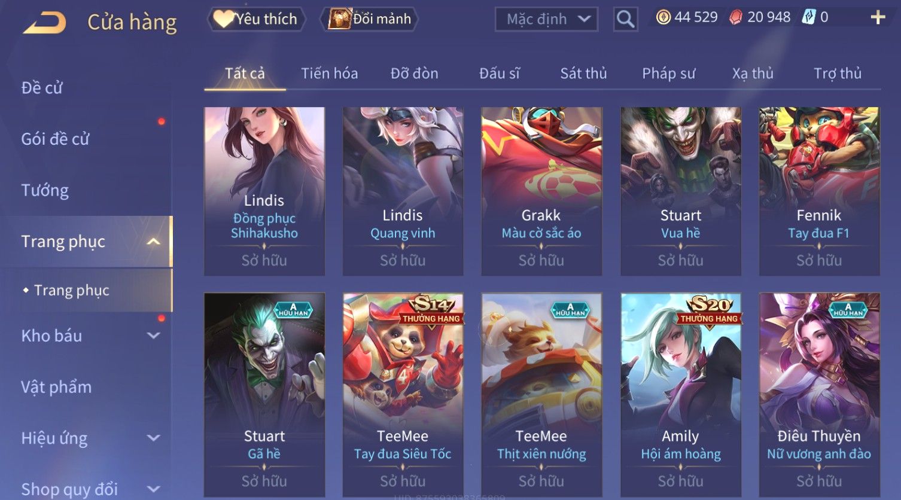Tap the gold coin balance icon
This screenshot has width=901, height=500.
coord(663,17)
